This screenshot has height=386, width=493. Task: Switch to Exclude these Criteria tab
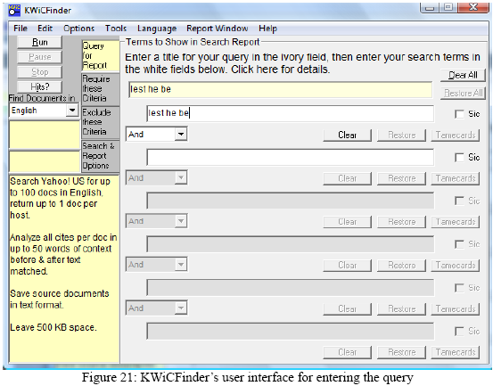pos(101,122)
